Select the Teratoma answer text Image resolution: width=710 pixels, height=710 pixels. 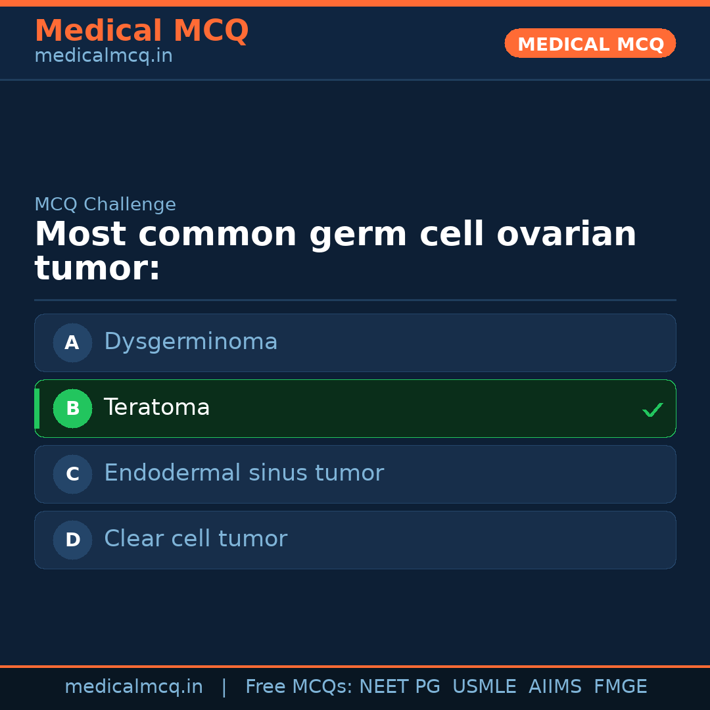[x=156, y=408]
